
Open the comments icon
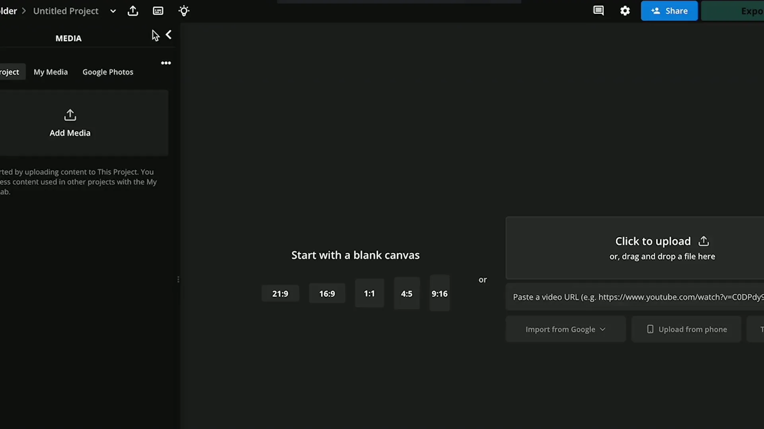pos(598,11)
